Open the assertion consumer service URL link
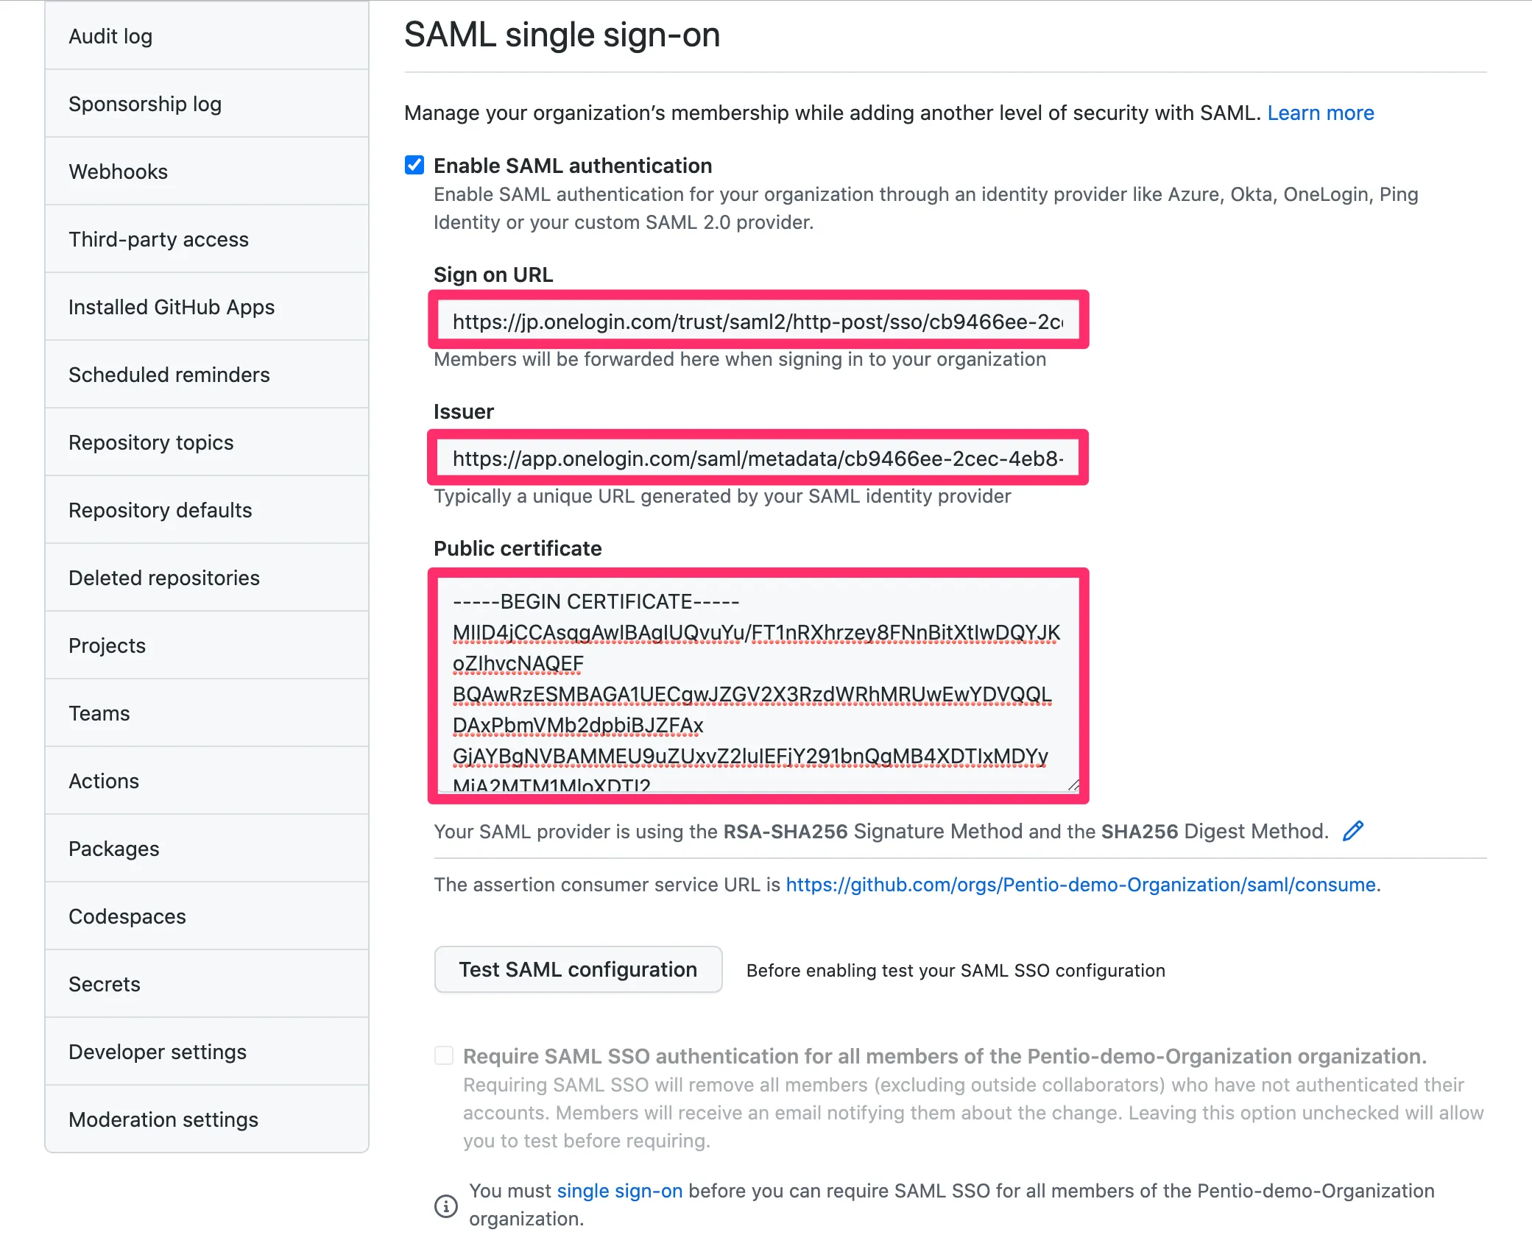Image resolution: width=1532 pixels, height=1249 pixels. 1080,885
